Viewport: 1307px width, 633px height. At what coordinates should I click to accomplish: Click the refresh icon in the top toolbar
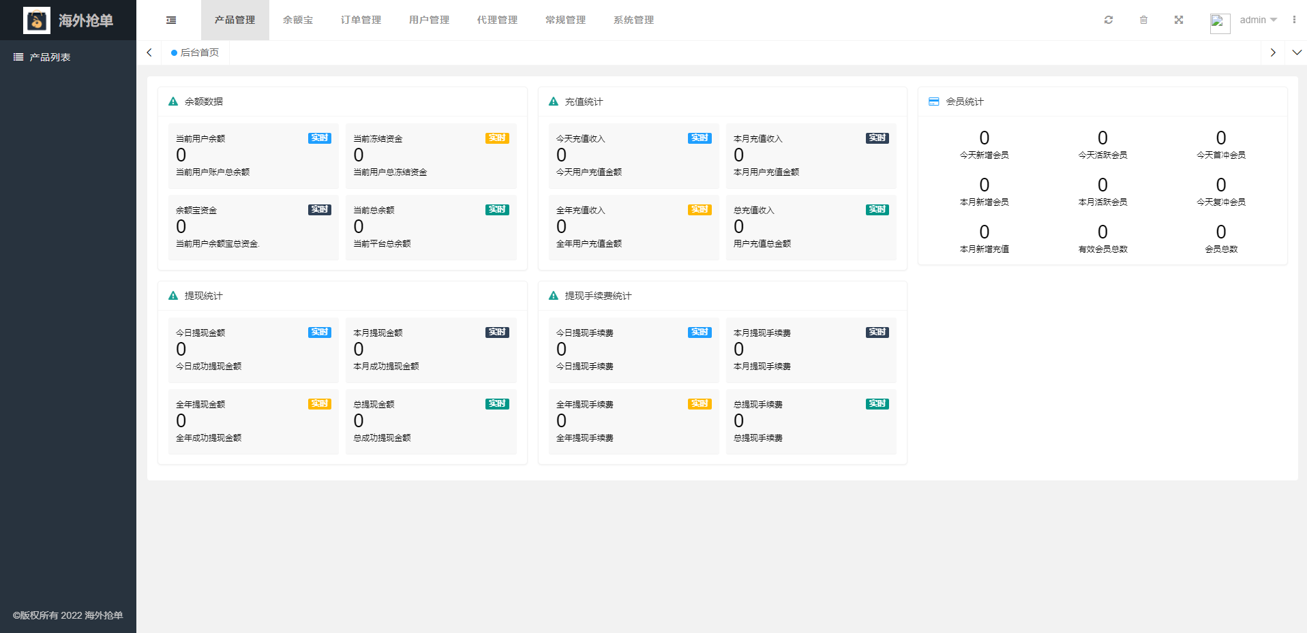pyautogui.click(x=1108, y=20)
